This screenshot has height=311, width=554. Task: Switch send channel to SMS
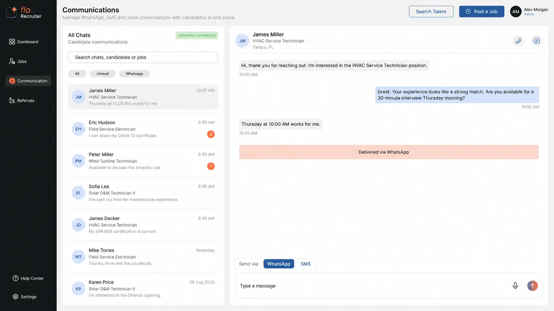click(305, 264)
